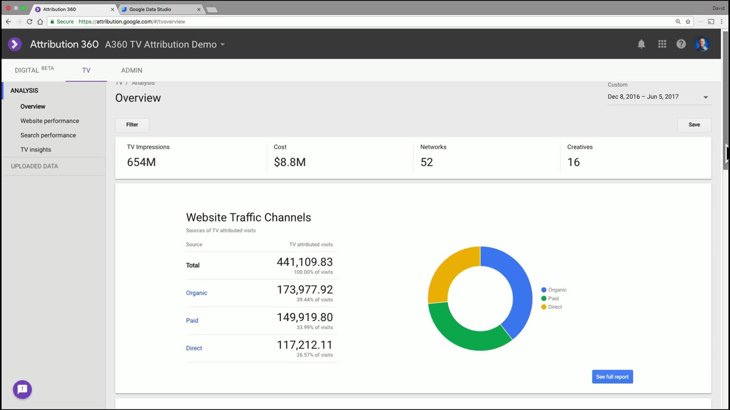Open the ADMIN tab

132,70
